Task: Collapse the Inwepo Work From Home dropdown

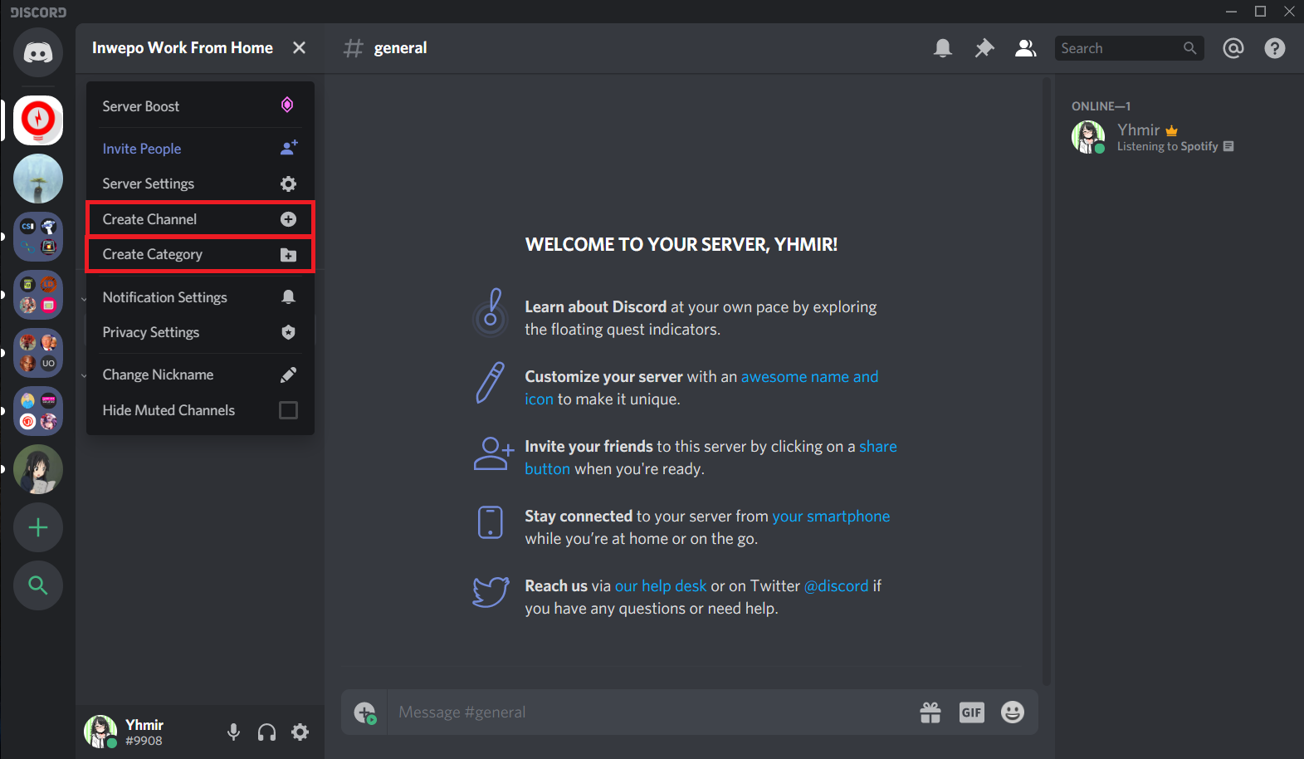Action: tap(200, 48)
